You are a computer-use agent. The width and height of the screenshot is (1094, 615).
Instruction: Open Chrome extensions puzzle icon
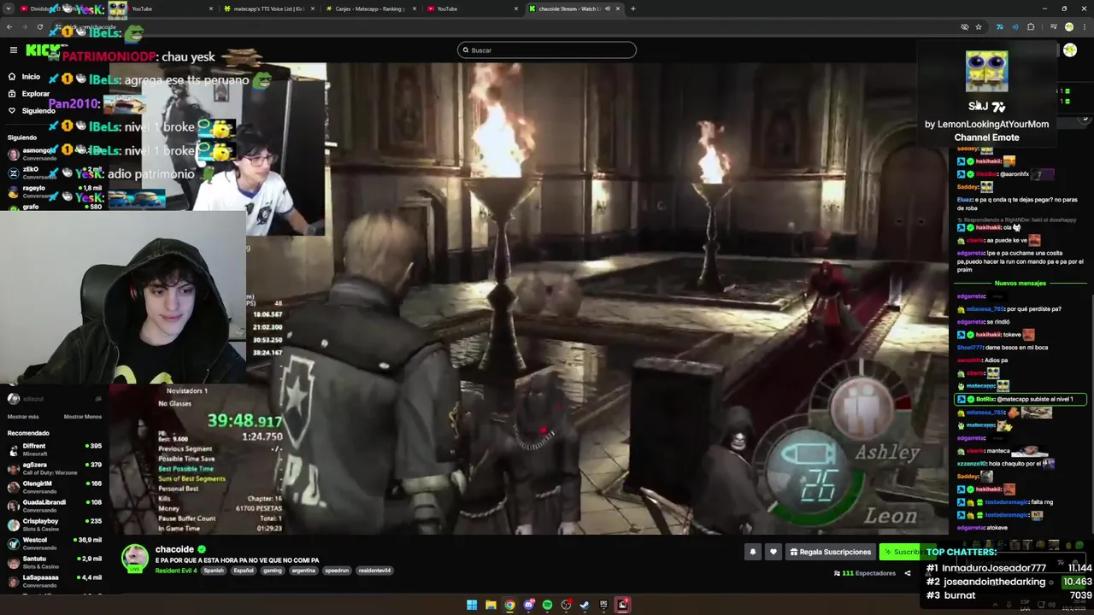tap(1031, 26)
